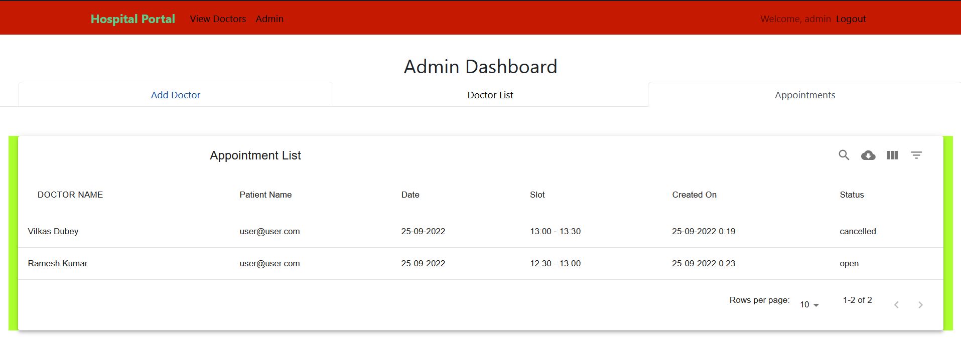Sort by Patient Name column header
The image size is (961, 347).
click(x=265, y=195)
